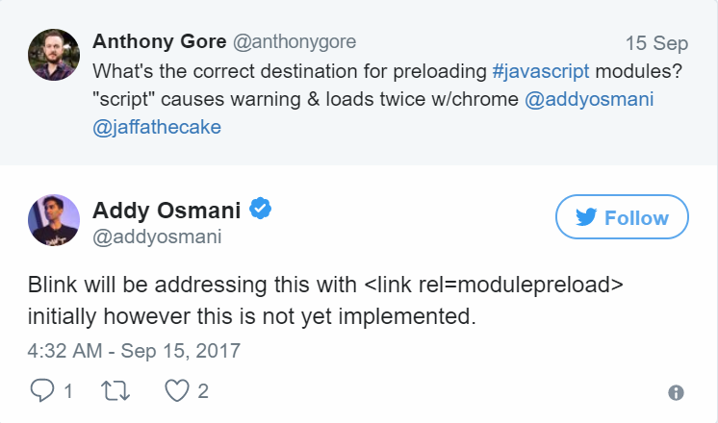Click the retweet arrows icon

coord(114,390)
